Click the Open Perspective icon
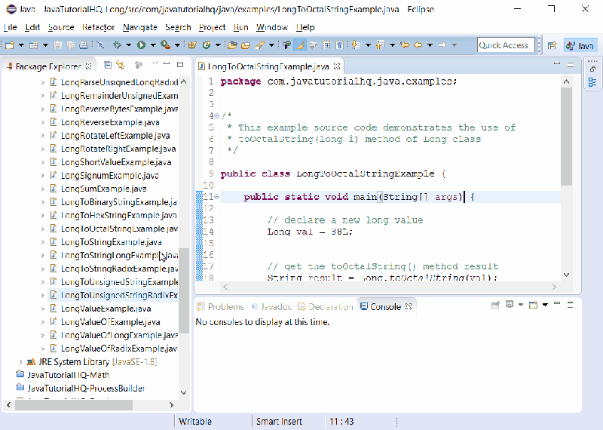 [552, 45]
